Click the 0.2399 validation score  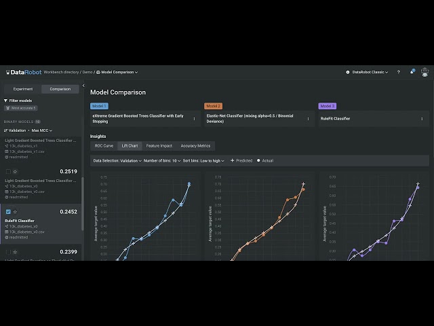pyautogui.click(x=68, y=252)
